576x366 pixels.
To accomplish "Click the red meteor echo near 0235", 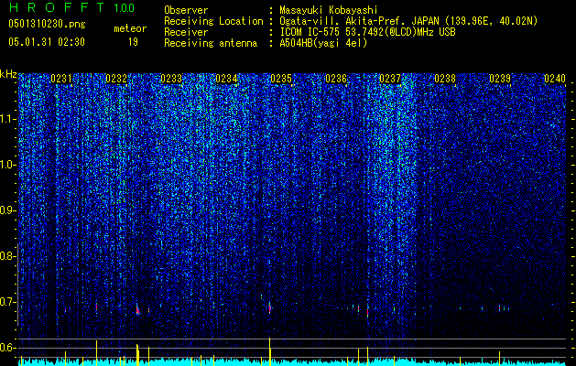I will [269, 308].
